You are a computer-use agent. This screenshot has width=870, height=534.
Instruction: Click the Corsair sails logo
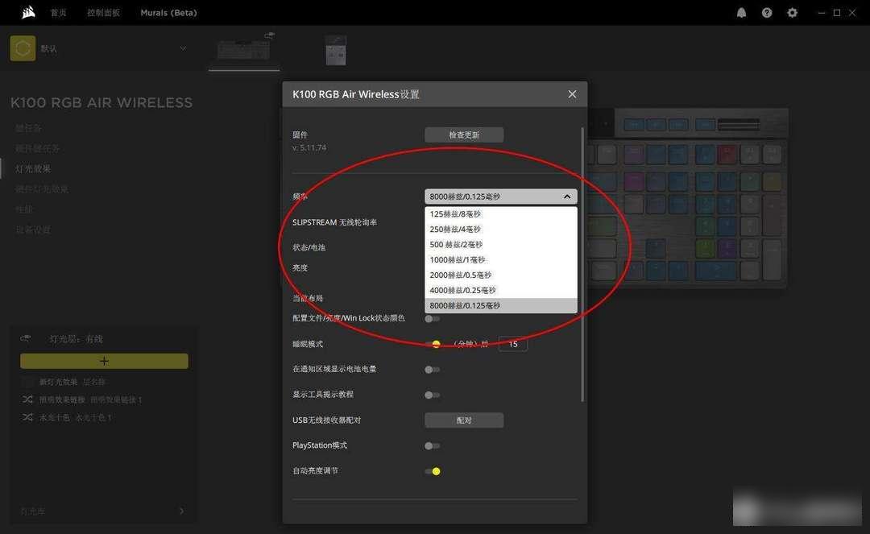[x=28, y=12]
